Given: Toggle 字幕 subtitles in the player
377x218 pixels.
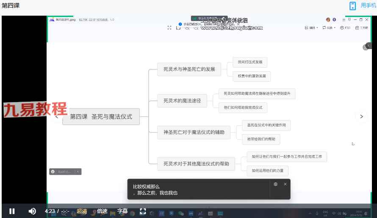Looking at the screenshot, I should click(122, 211).
